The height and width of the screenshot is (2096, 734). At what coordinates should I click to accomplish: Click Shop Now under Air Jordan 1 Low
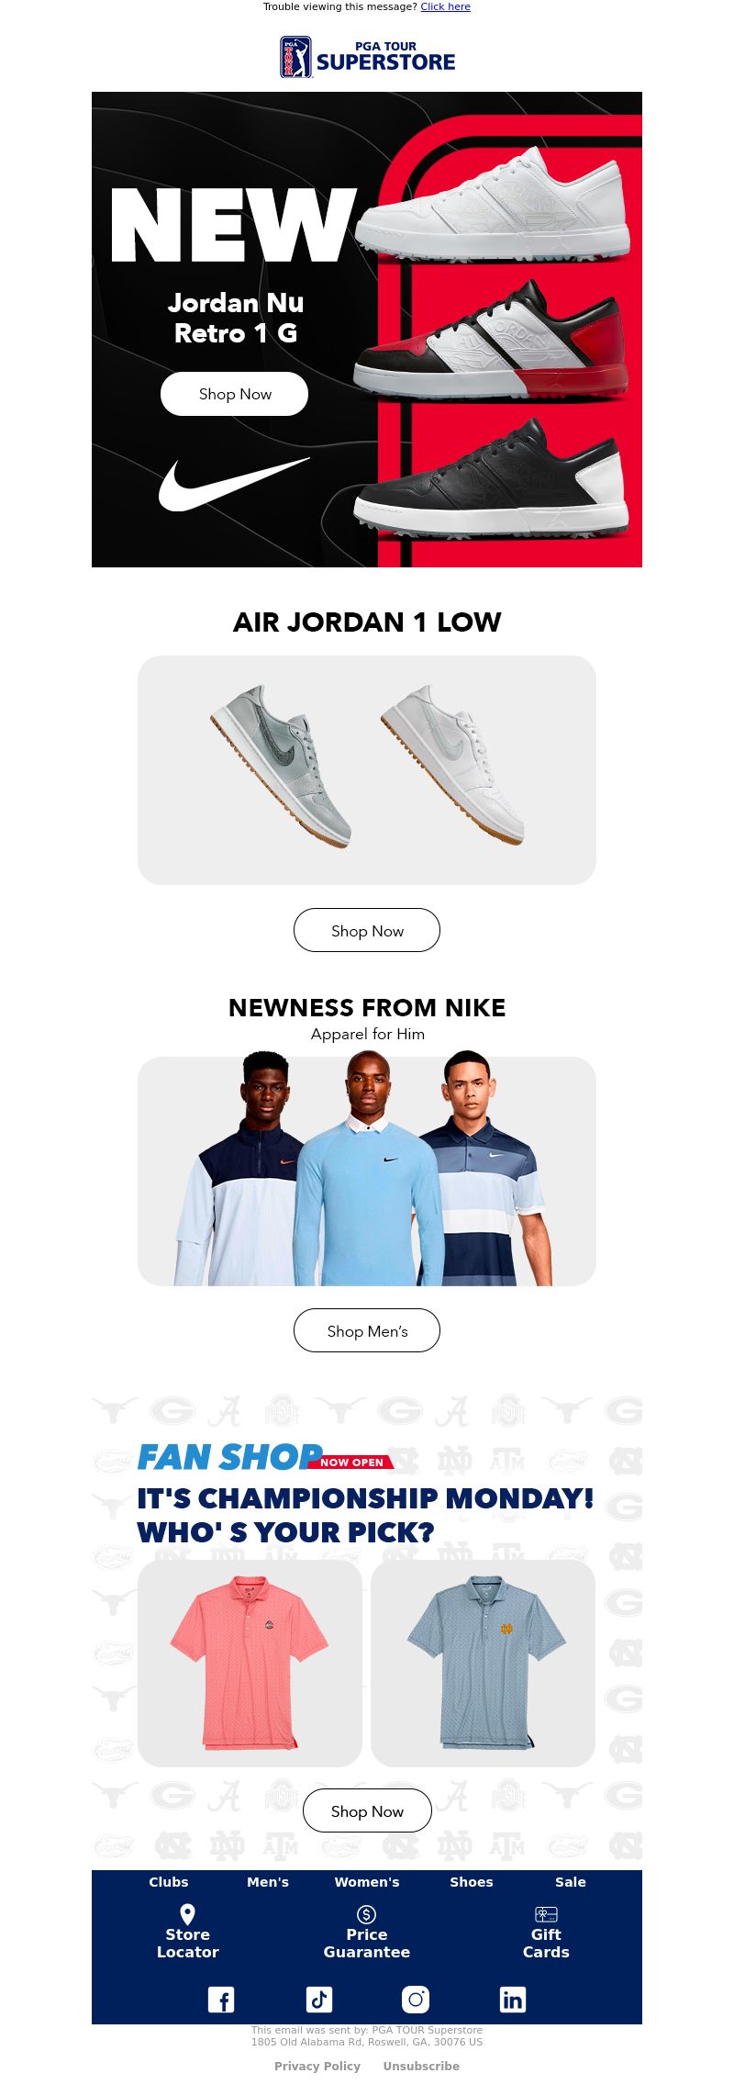(x=367, y=930)
